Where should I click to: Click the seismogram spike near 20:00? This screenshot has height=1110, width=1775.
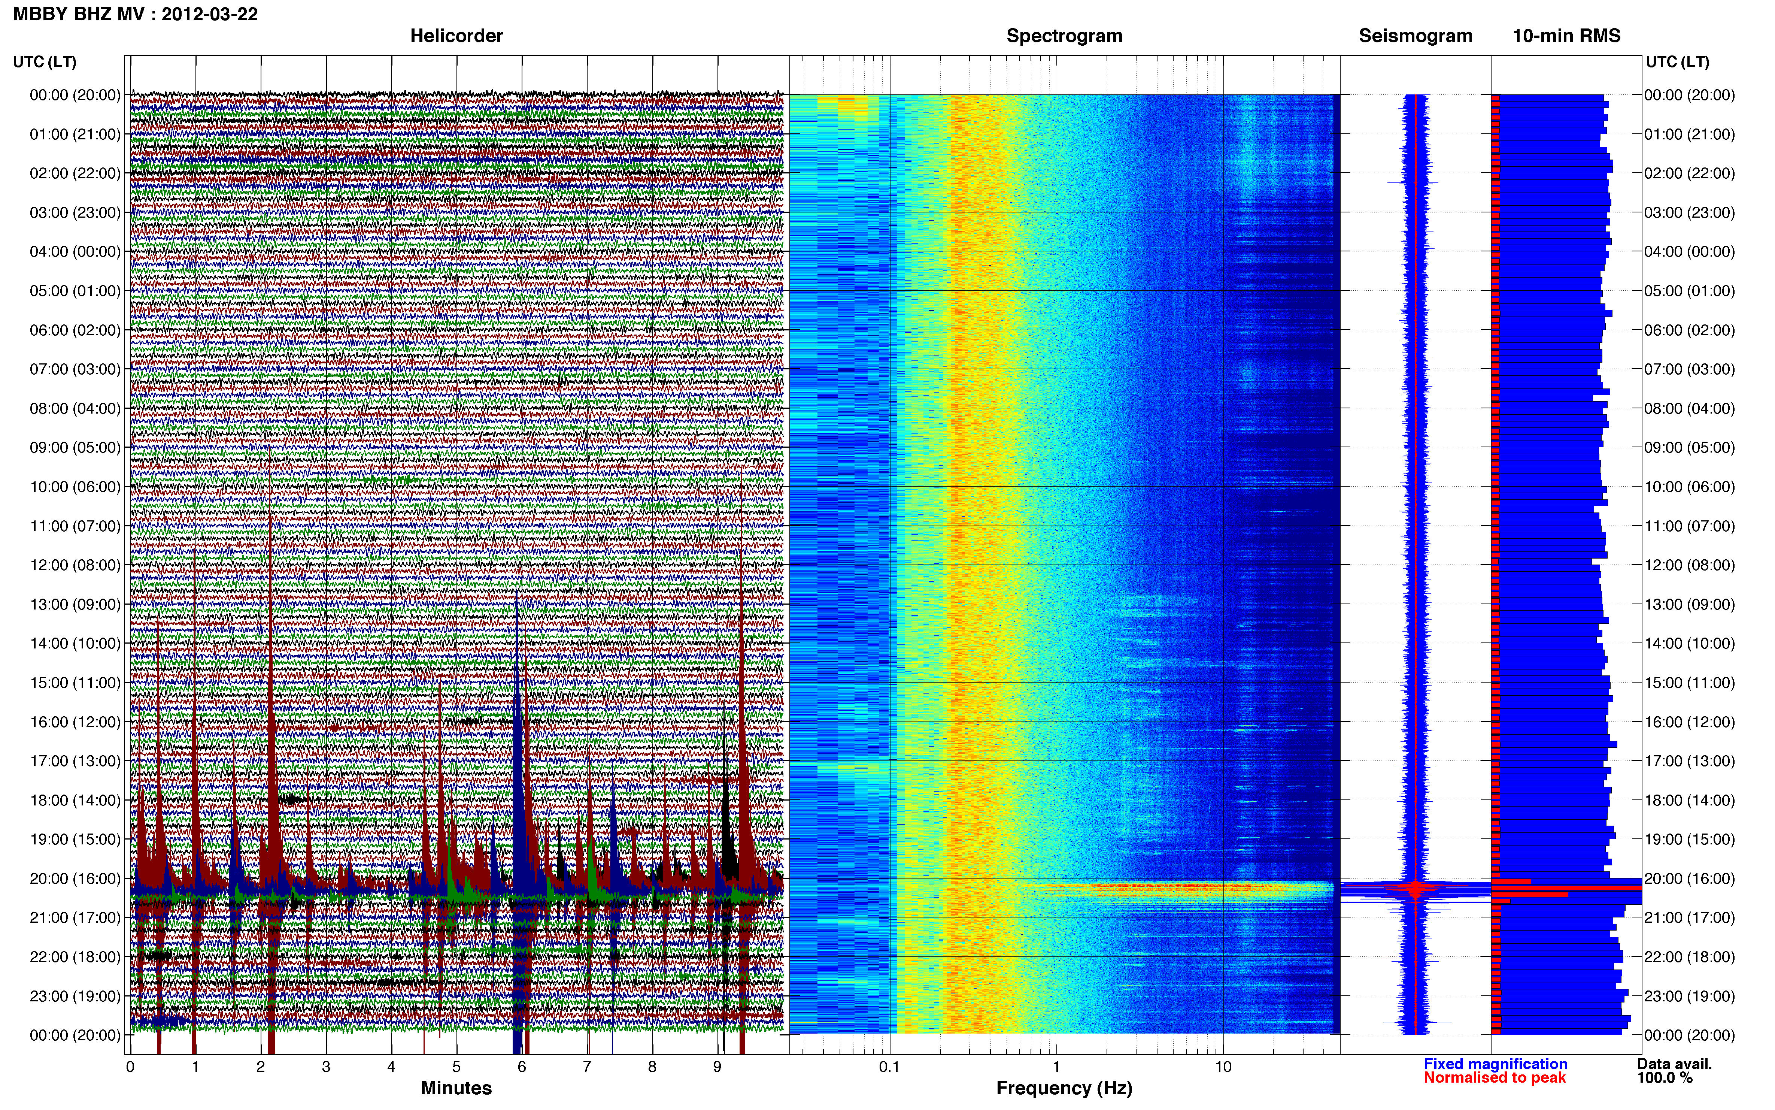[x=1416, y=889]
